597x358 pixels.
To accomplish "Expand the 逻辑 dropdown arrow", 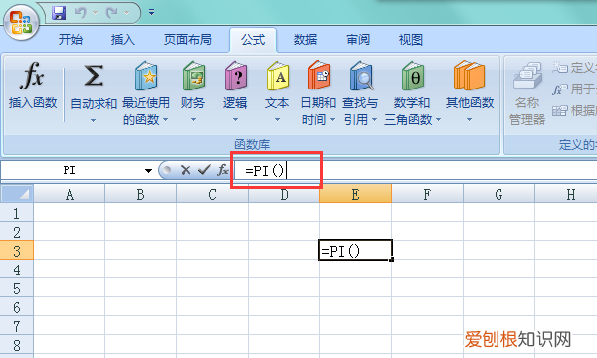I will 235,120.
